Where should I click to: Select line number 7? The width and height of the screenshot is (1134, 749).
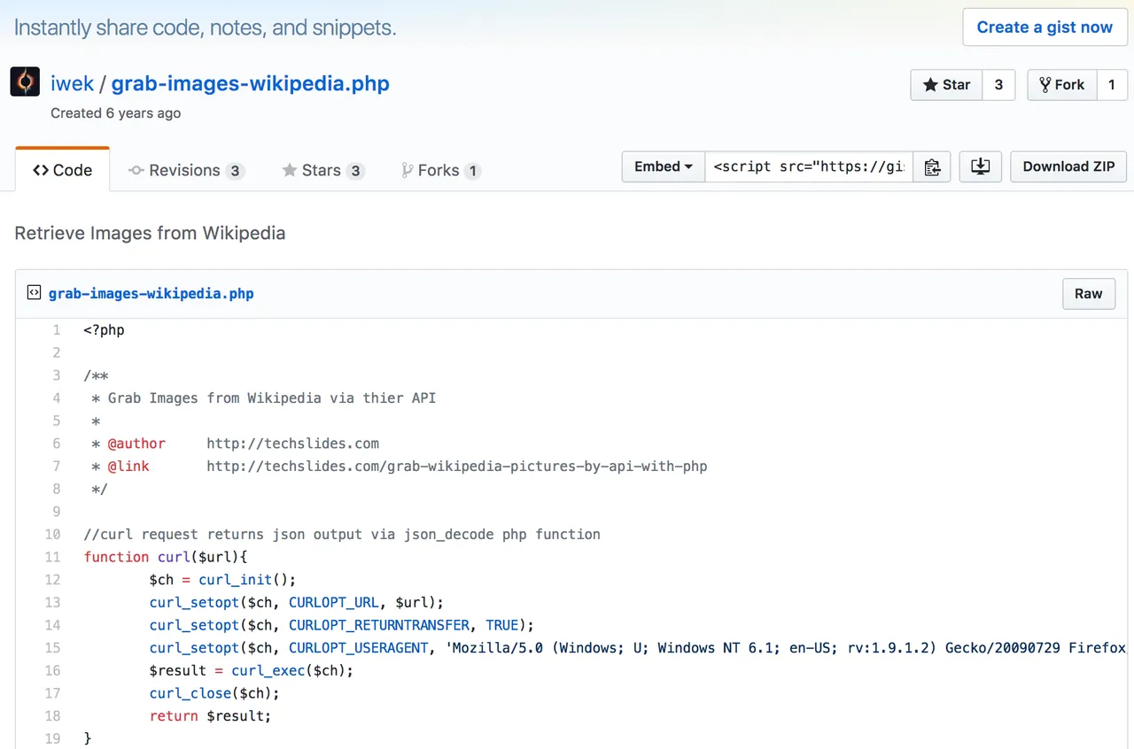[57, 466]
